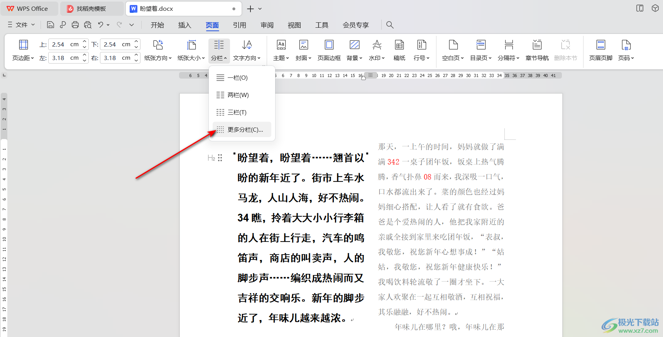Click the 页面边框 page border icon
This screenshot has height=337, width=663.
(x=329, y=50)
